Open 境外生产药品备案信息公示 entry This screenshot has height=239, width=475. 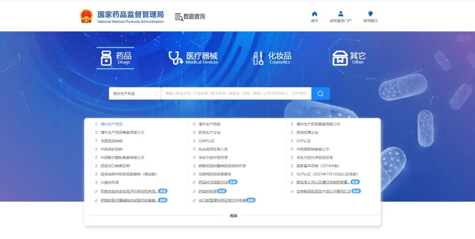122,133
